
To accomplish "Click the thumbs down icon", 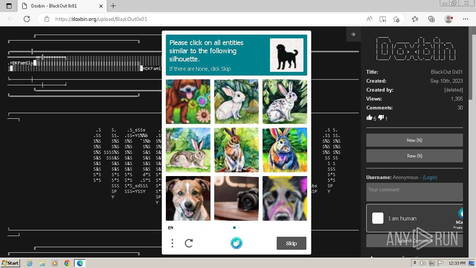I will coord(381,118).
